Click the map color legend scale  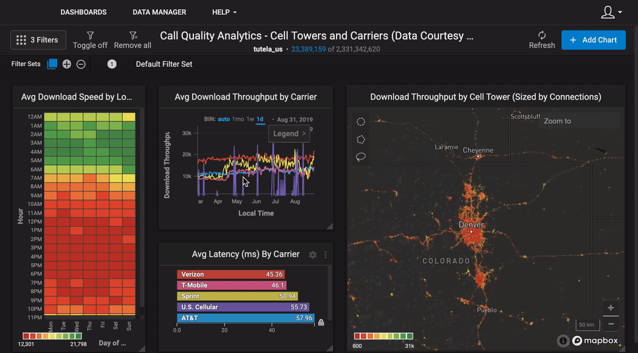tap(383, 337)
